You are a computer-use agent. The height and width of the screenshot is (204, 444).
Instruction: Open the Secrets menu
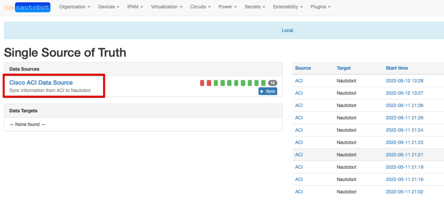tap(255, 7)
